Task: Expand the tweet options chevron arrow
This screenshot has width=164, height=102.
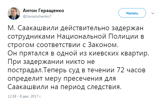Action: pos(153,13)
